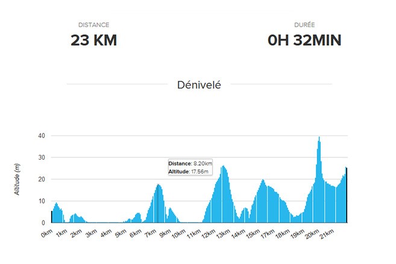Click the 15km axis label

click(253, 234)
